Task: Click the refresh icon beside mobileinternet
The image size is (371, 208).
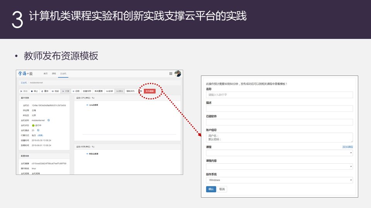Action: (x=49, y=120)
